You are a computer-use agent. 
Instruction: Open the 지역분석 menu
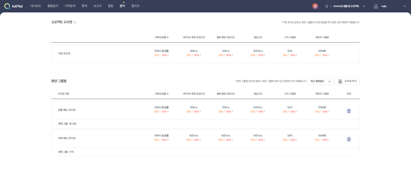[70, 6]
